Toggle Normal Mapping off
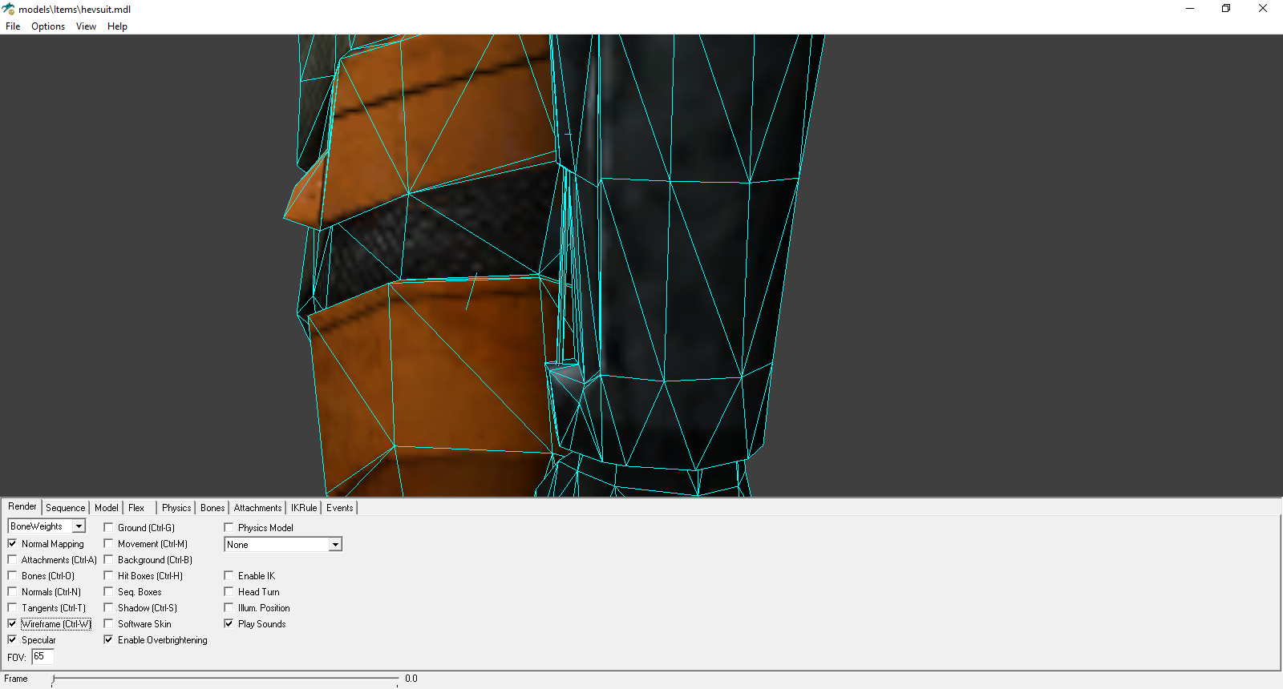Screen dimensions: 1283x689 tap(12, 543)
